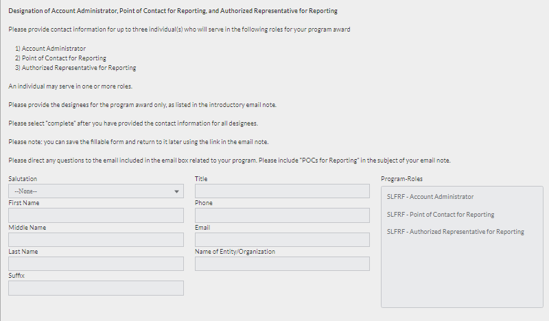Screen dimensions: 549x321
Task: Pick SLFRF - Authorized Representative for Reporting
Action: point(455,232)
